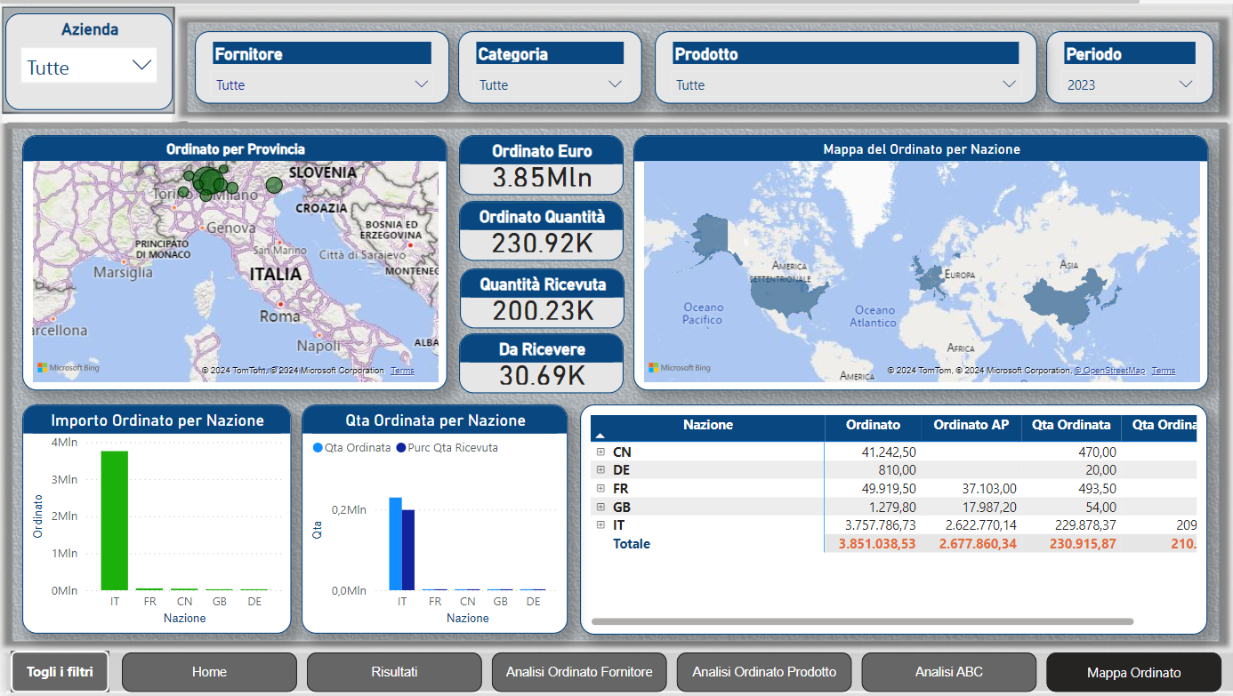Open the Prodotto filter dropdown
Viewport: 1233px width, 696px height.
coord(845,84)
